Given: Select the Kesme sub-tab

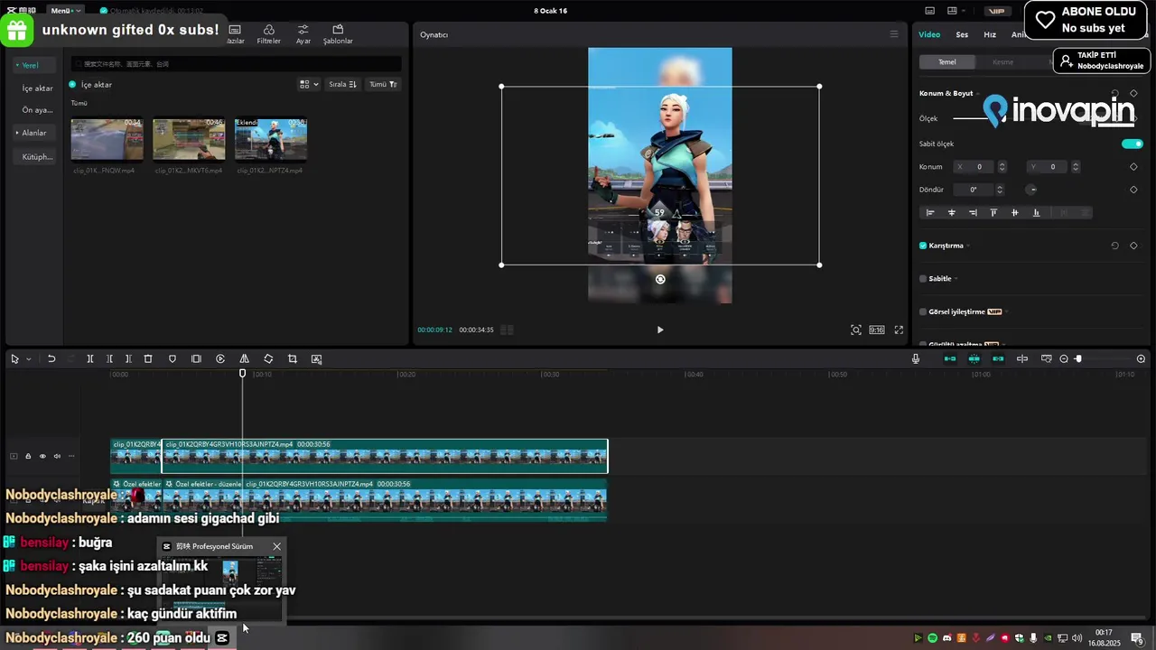Looking at the screenshot, I should (x=1003, y=62).
